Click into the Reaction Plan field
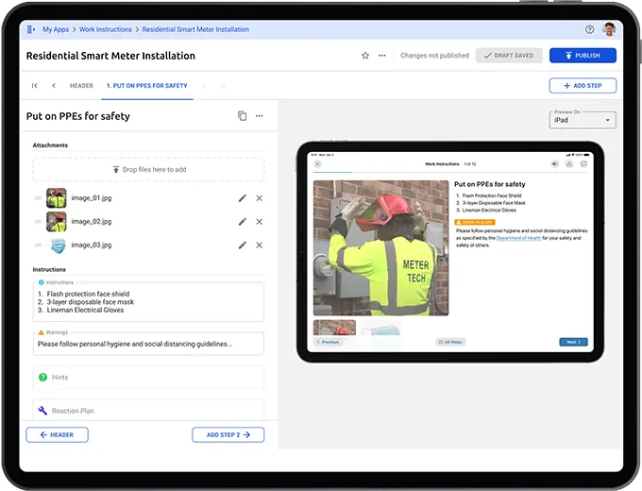The width and height of the screenshot is (642, 491). (148, 411)
